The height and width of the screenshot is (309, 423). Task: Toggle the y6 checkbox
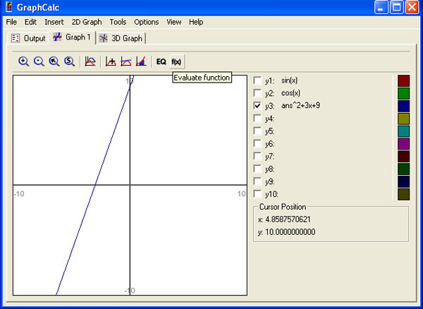pos(257,144)
